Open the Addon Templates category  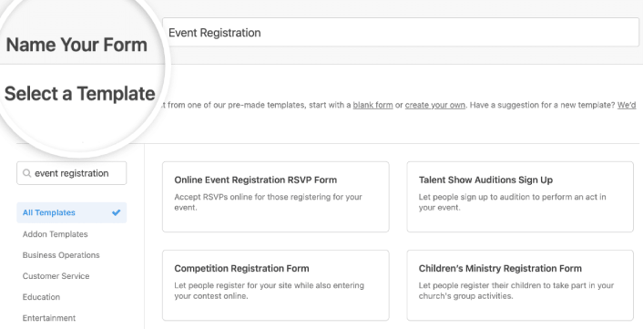pos(55,234)
